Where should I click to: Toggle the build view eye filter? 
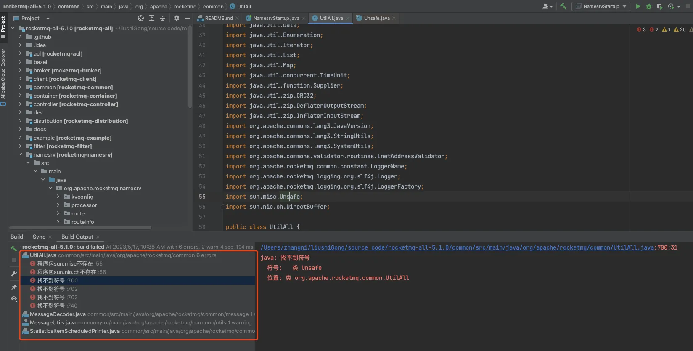14,299
